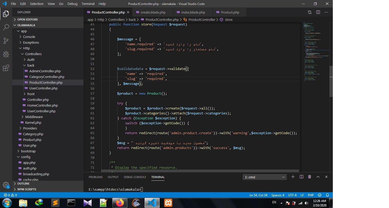The width and height of the screenshot is (389, 208).
Task: Open Visual Studio from the taskbar
Action: tap(87, 203)
